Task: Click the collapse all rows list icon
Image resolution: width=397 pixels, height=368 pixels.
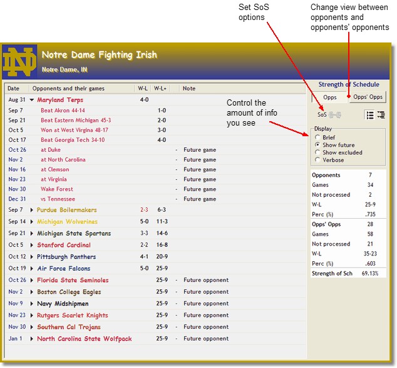Action: pos(381,115)
